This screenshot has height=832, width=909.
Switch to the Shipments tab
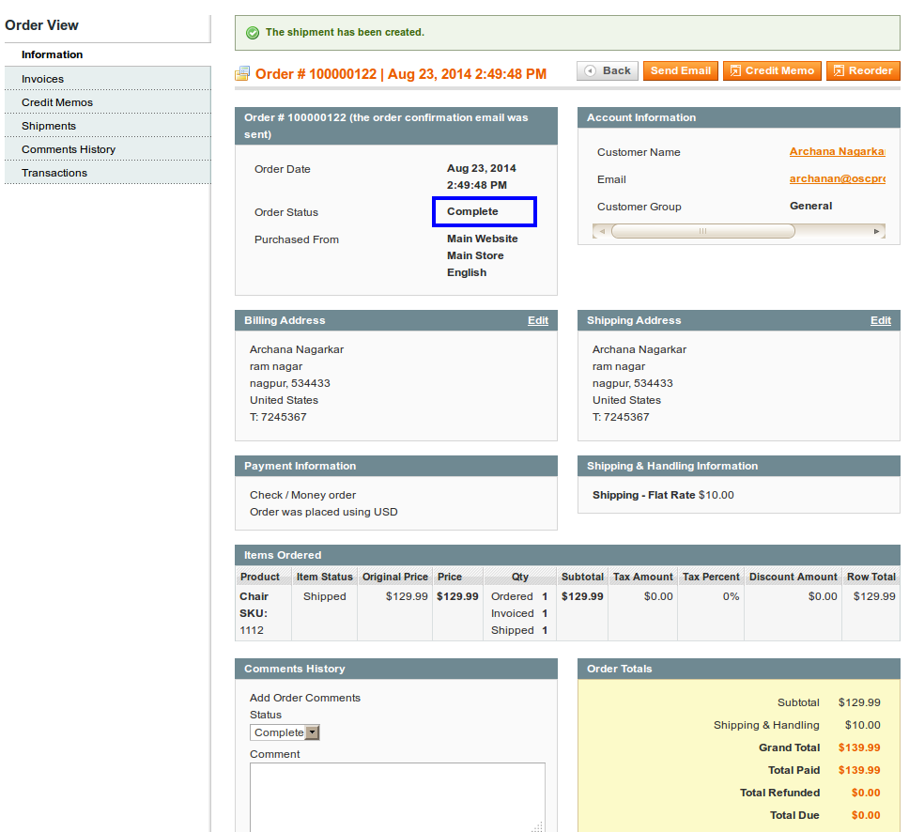click(x=49, y=126)
